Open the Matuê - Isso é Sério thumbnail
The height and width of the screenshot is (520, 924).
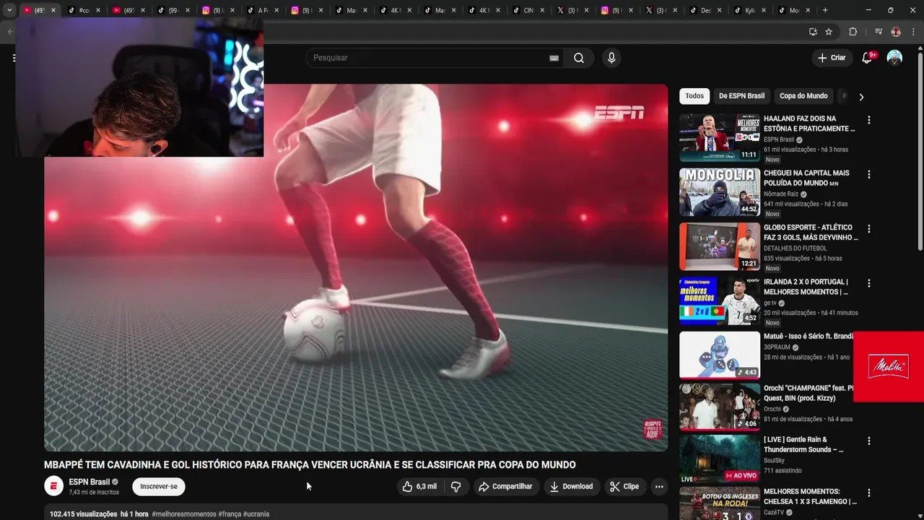click(x=720, y=355)
